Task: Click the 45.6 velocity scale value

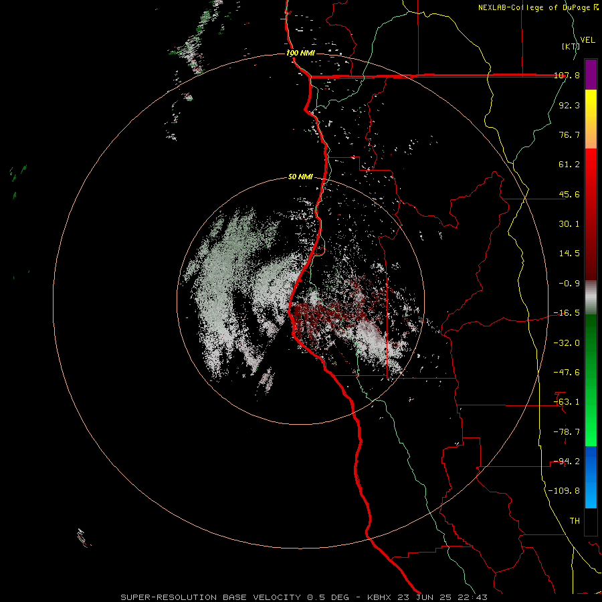Action: click(x=569, y=194)
